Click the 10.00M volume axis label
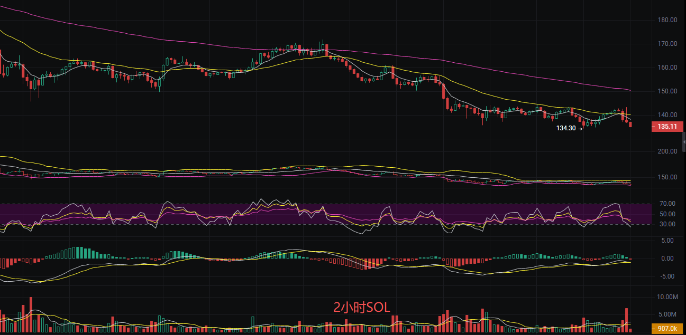 [x=667, y=297]
